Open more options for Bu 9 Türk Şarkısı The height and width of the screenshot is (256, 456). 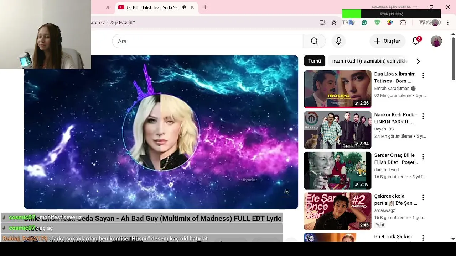coord(423,238)
